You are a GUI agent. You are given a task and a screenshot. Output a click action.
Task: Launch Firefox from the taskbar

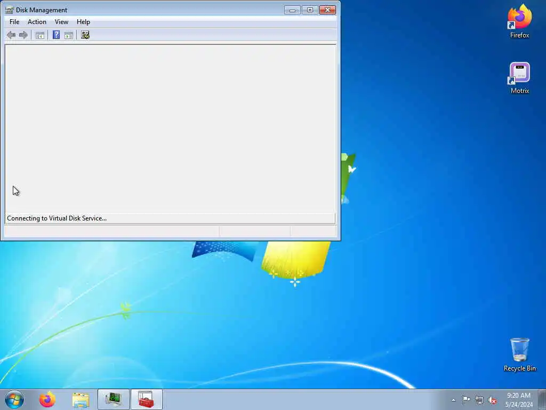[x=47, y=399]
